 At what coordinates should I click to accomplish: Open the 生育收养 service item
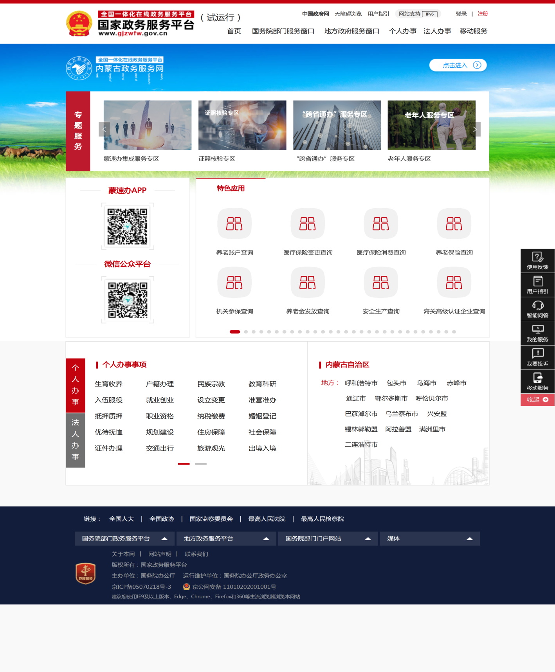point(109,384)
